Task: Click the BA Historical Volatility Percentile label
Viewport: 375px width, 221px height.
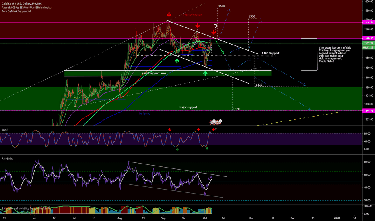Action: coord(26,209)
